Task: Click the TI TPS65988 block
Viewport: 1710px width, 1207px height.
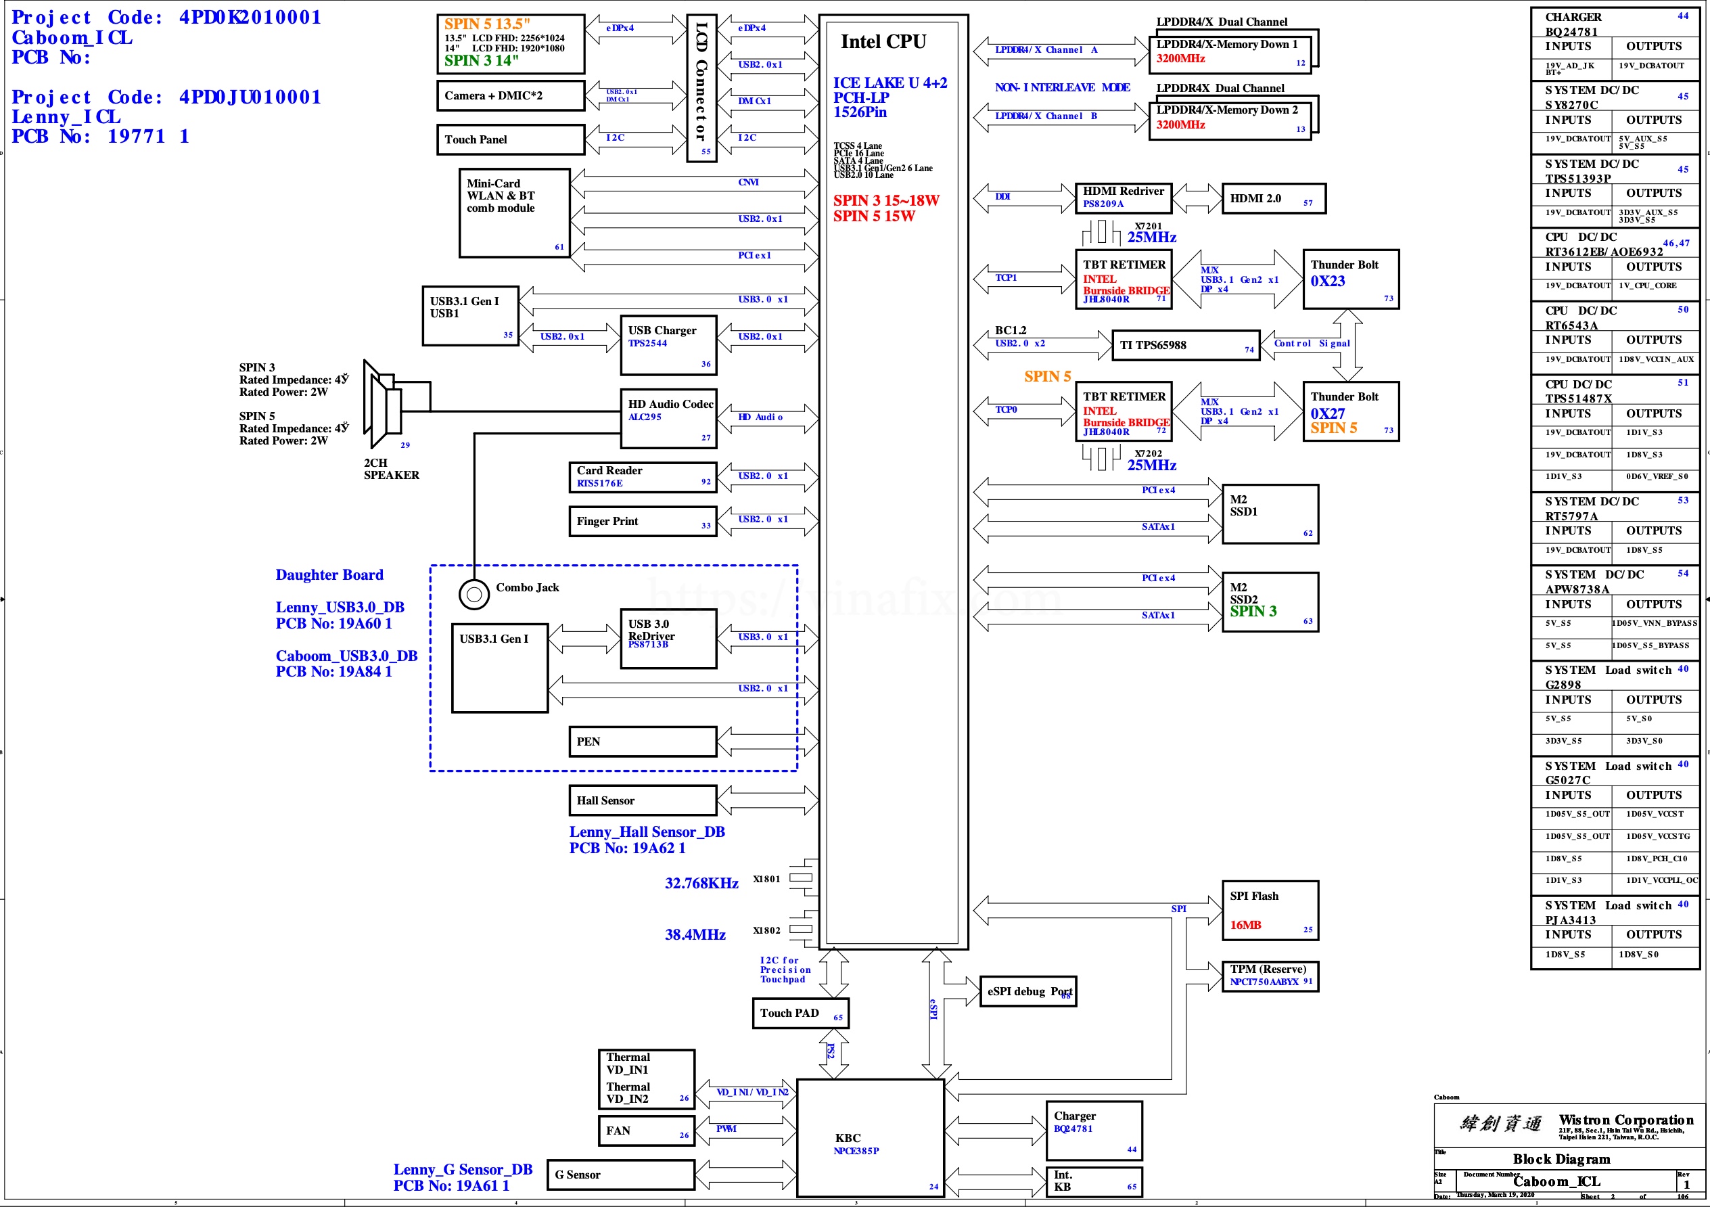Action: pos(1186,345)
